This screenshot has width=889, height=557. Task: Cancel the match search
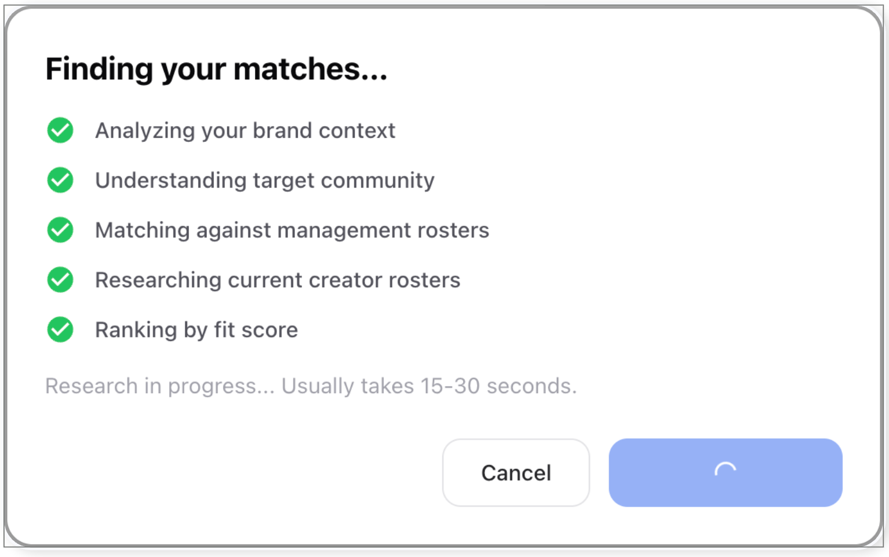[x=516, y=472]
